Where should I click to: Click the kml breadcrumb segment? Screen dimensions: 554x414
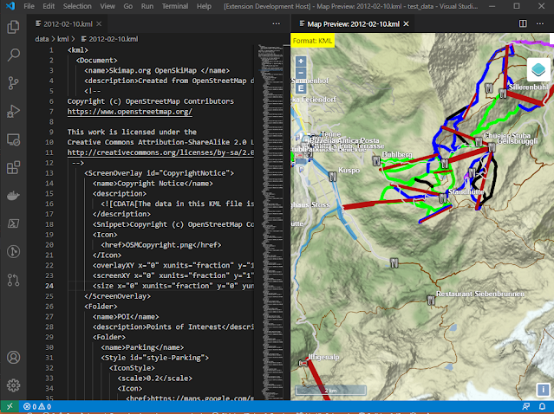click(63, 39)
